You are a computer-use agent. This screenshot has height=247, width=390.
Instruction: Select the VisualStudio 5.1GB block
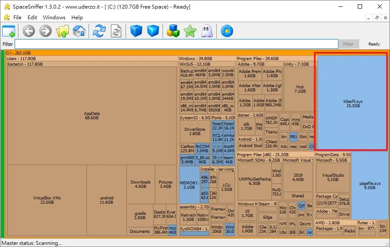point(333,177)
